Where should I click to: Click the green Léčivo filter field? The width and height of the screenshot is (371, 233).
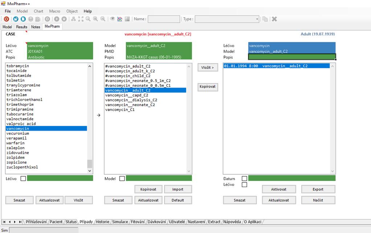(x=60, y=178)
